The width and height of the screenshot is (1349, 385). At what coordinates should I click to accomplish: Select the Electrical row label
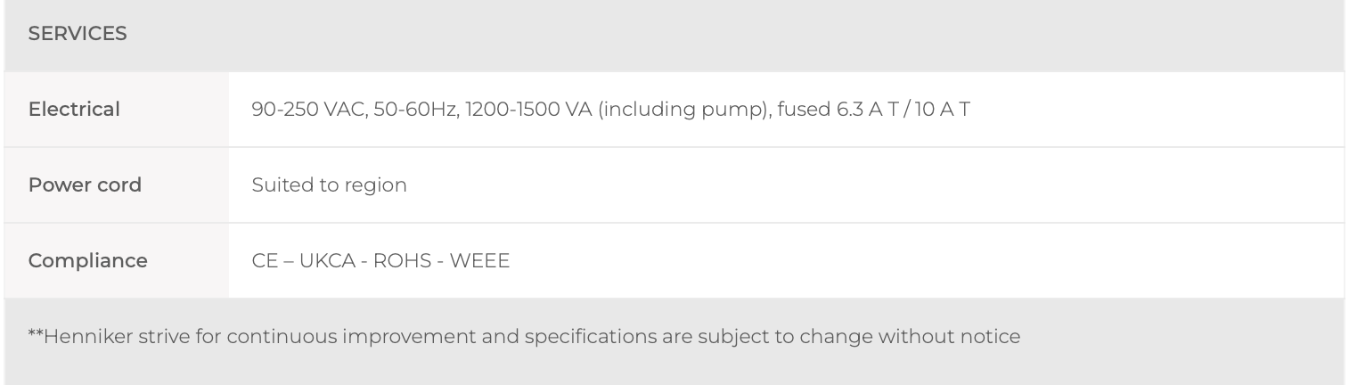(x=74, y=110)
